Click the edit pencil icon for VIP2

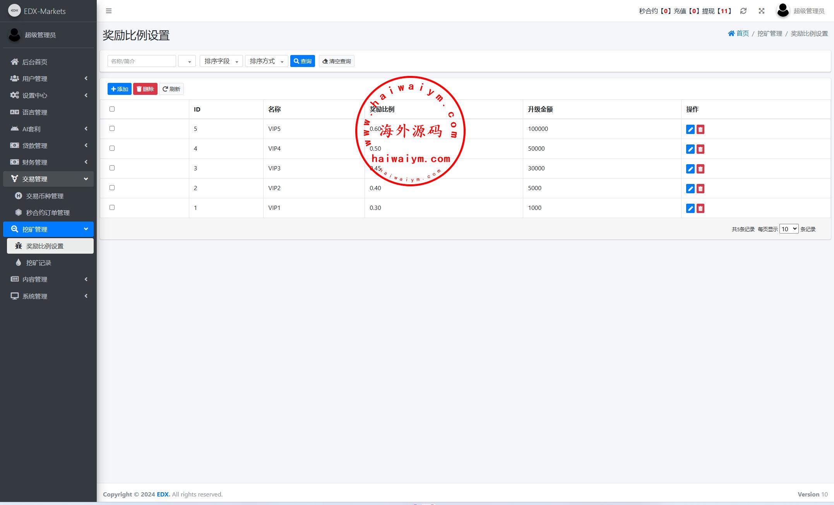[690, 189]
